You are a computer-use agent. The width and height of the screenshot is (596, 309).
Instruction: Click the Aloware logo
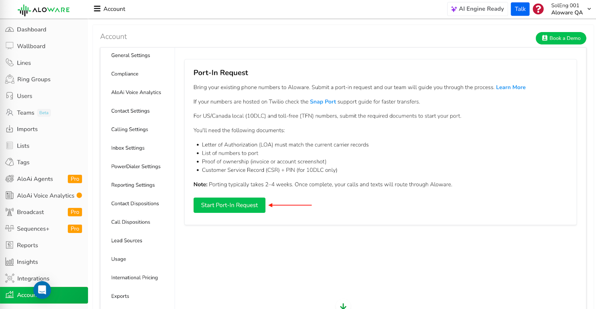point(44,10)
